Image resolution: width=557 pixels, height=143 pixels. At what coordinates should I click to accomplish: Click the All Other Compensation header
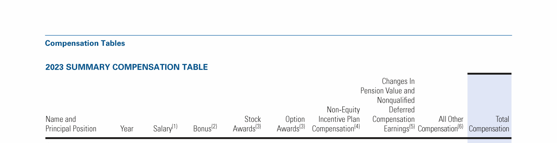(441, 124)
